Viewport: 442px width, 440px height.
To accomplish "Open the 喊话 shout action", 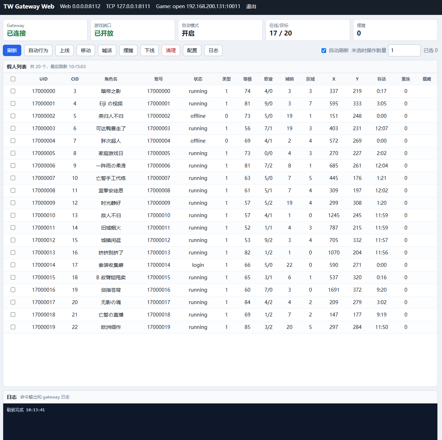I will click(107, 50).
